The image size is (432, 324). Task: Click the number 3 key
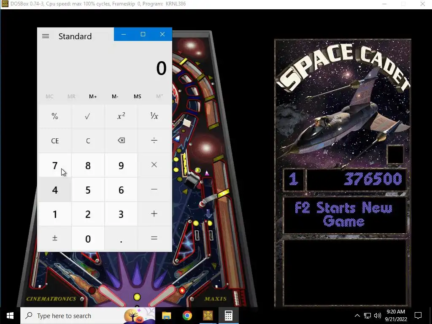pos(121,214)
